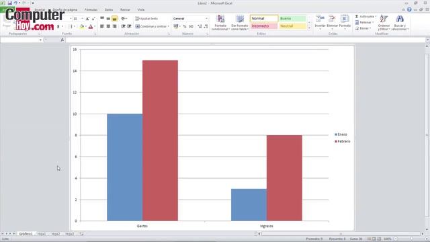Image resolution: width=430 pixels, height=242 pixels.
Task: Switch to the Hoja2 sheet tab
Action: point(56,234)
